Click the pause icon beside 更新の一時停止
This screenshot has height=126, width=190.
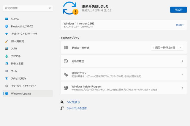point(66,48)
